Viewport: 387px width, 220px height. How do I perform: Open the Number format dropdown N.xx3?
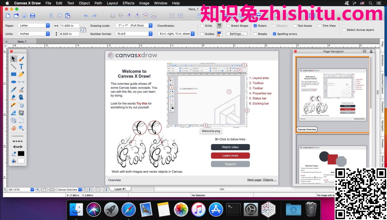134,34
